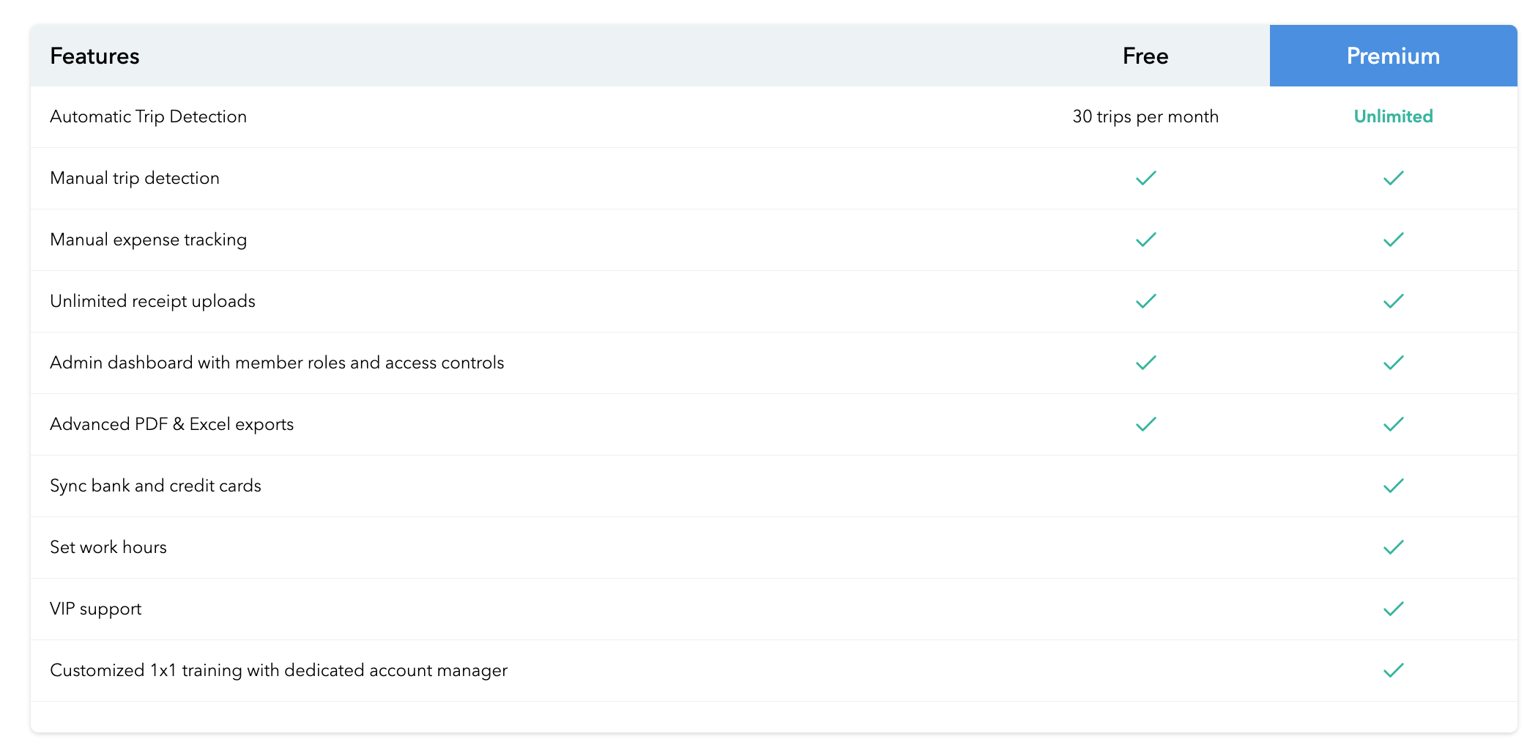This screenshot has height=753, width=1538.
Task: Click Premium checkmark for Customized 1x1 training
Action: 1393,670
